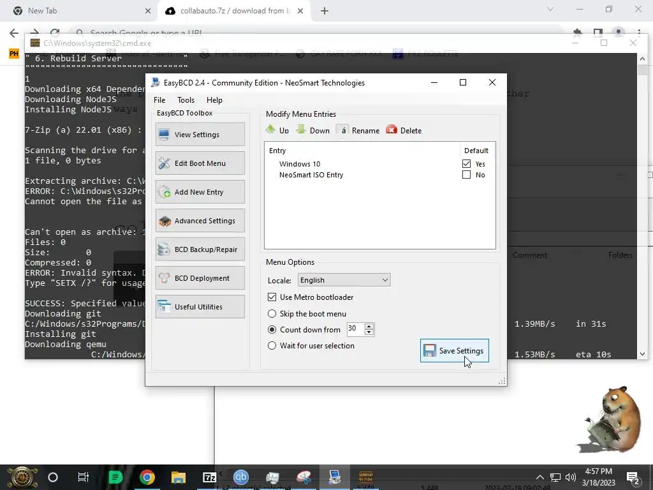
Task: Show hidden system tray icons
Action: coord(539,477)
